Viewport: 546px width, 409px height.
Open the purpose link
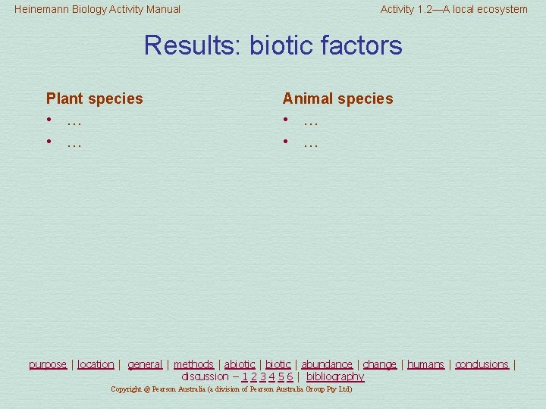(x=48, y=364)
